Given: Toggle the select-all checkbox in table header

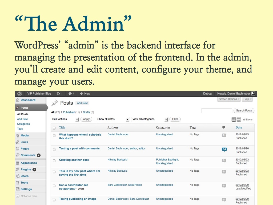Looking at the screenshot, I should (x=54, y=128).
